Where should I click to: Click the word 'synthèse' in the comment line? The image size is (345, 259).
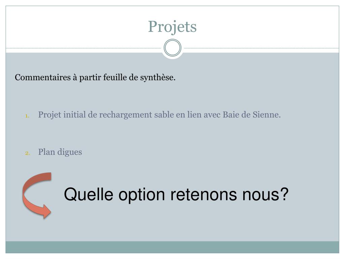158,78
